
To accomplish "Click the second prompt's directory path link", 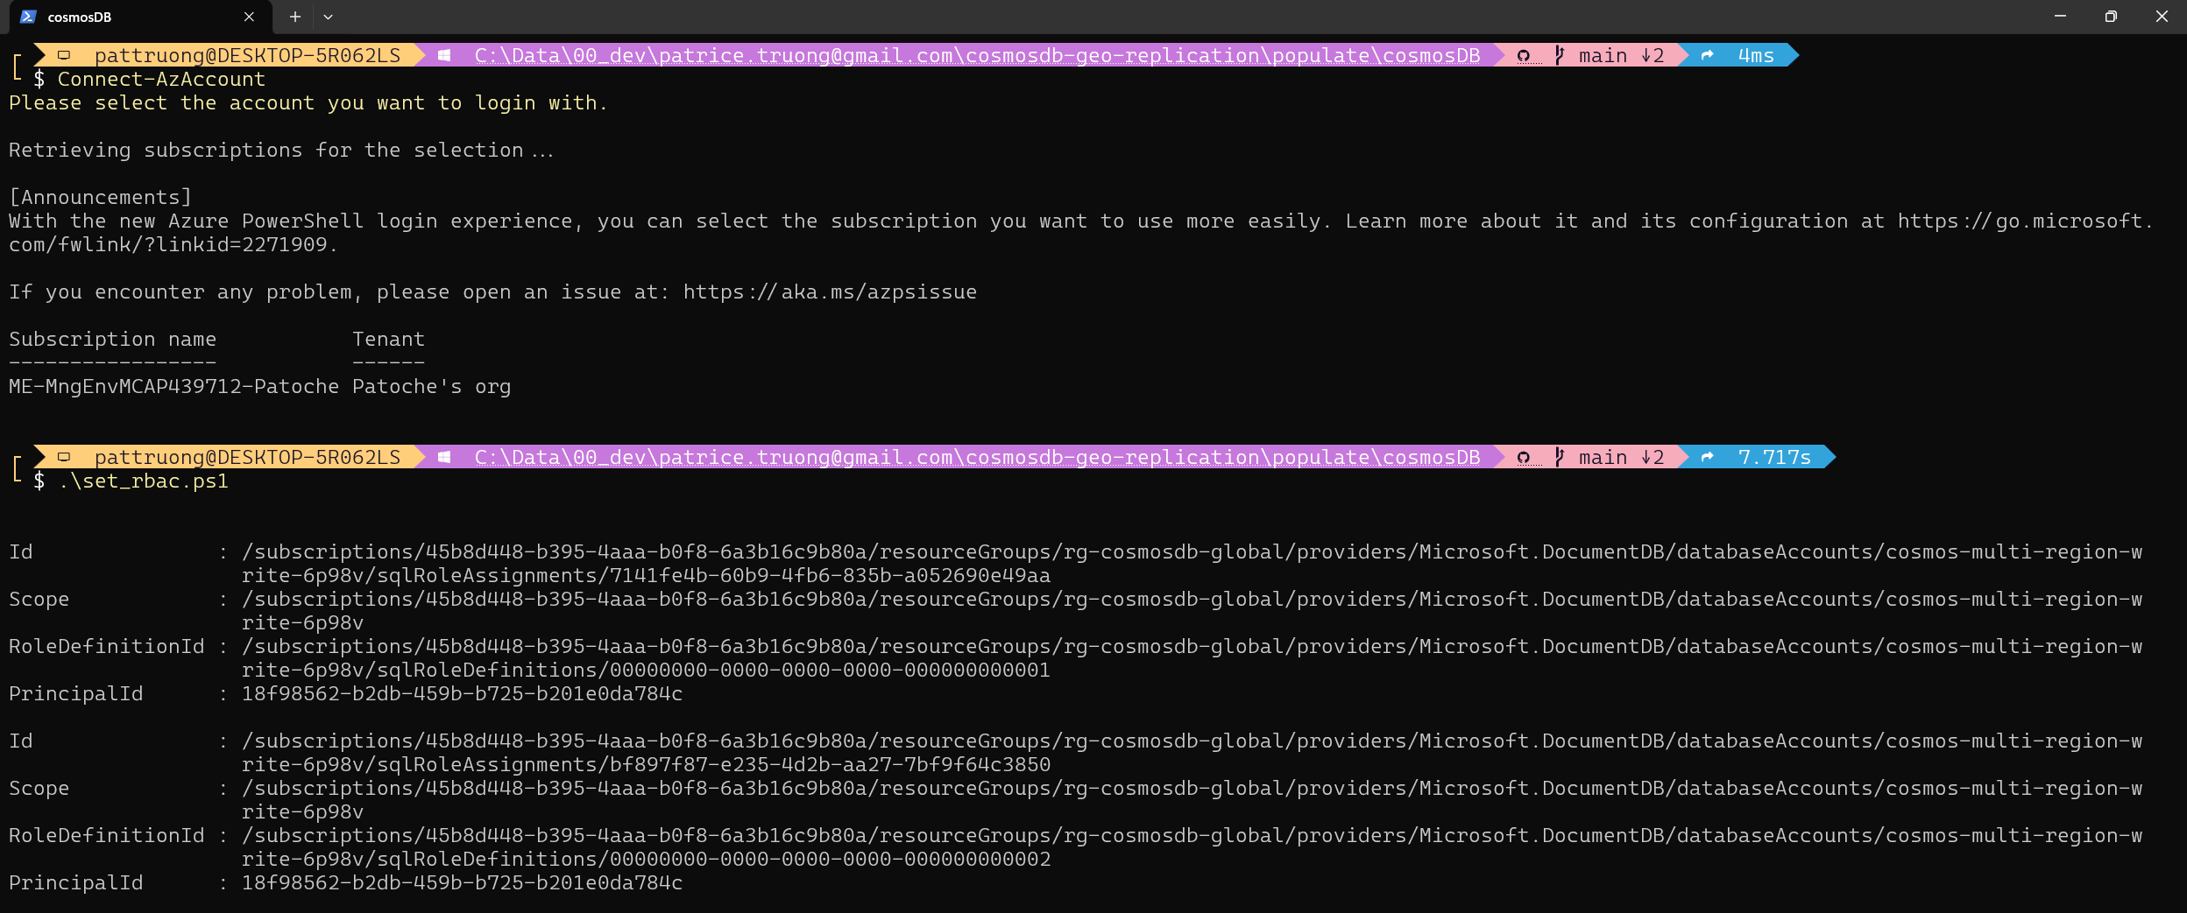I will point(977,457).
